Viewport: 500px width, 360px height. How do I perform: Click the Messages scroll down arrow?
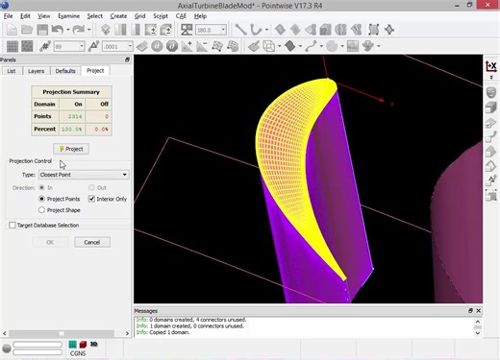[478, 333]
